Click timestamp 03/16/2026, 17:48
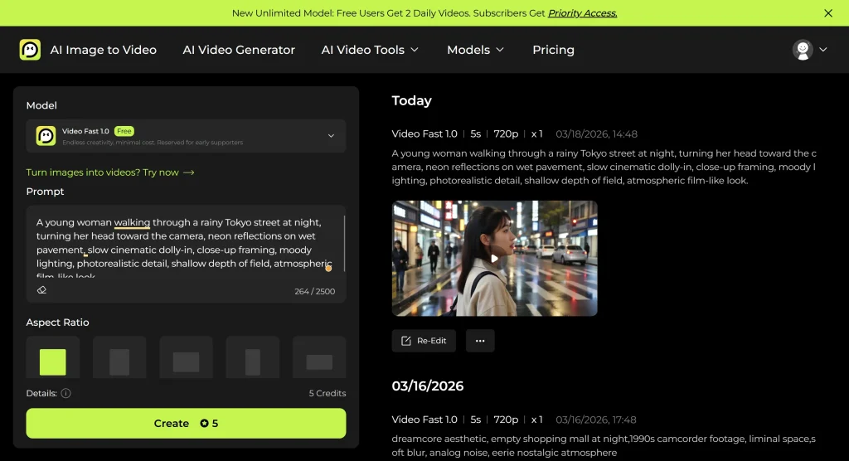Image resolution: width=849 pixels, height=461 pixels. pyautogui.click(x=595, y=420)
